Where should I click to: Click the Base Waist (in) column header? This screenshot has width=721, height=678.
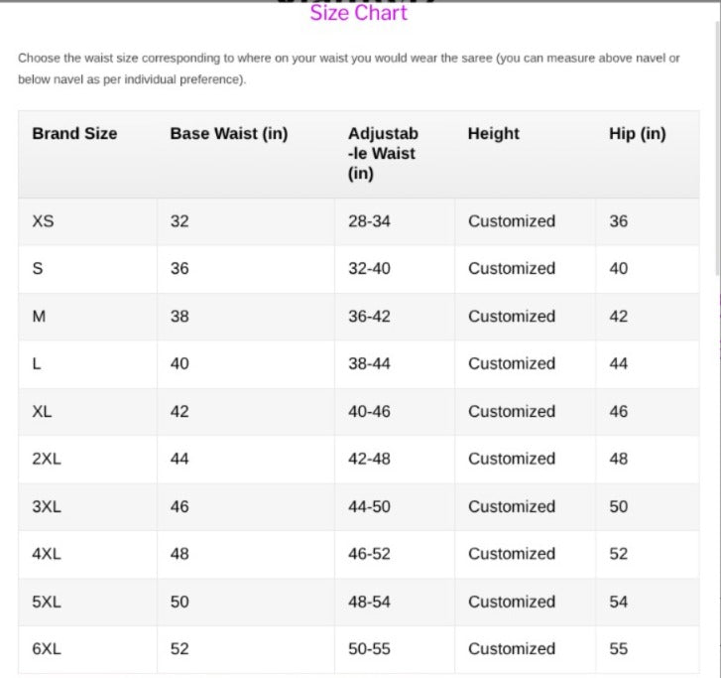click(229, 133)
